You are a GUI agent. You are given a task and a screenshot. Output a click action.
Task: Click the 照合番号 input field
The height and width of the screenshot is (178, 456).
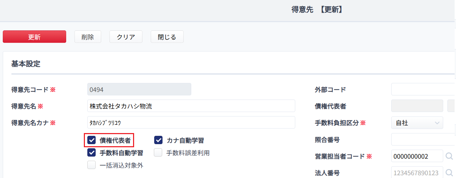point(423,139)
